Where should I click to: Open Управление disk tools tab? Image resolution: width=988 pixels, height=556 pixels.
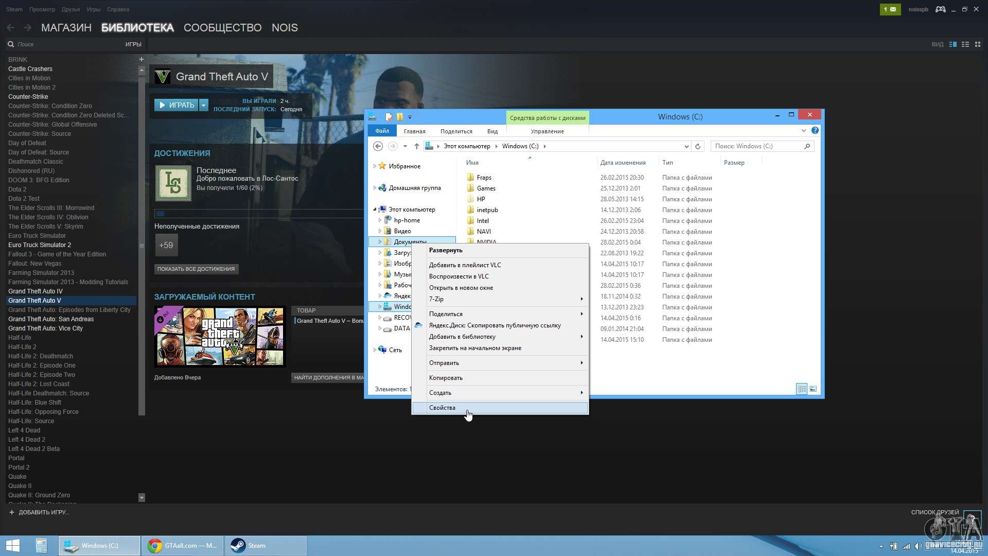coord(548,131)
